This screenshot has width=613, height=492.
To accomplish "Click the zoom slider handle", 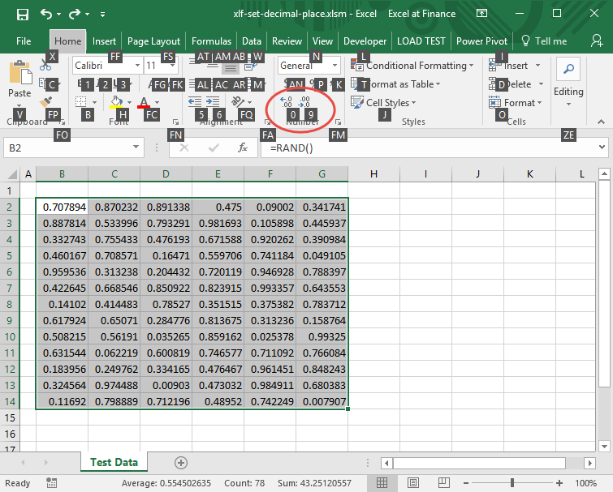I will (x=512, y=483).
